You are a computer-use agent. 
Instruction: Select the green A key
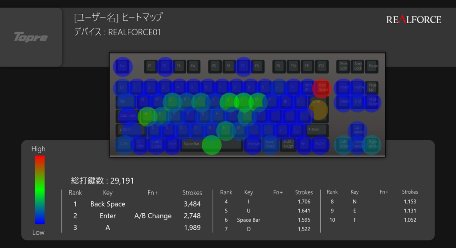[x=147, y=116]
